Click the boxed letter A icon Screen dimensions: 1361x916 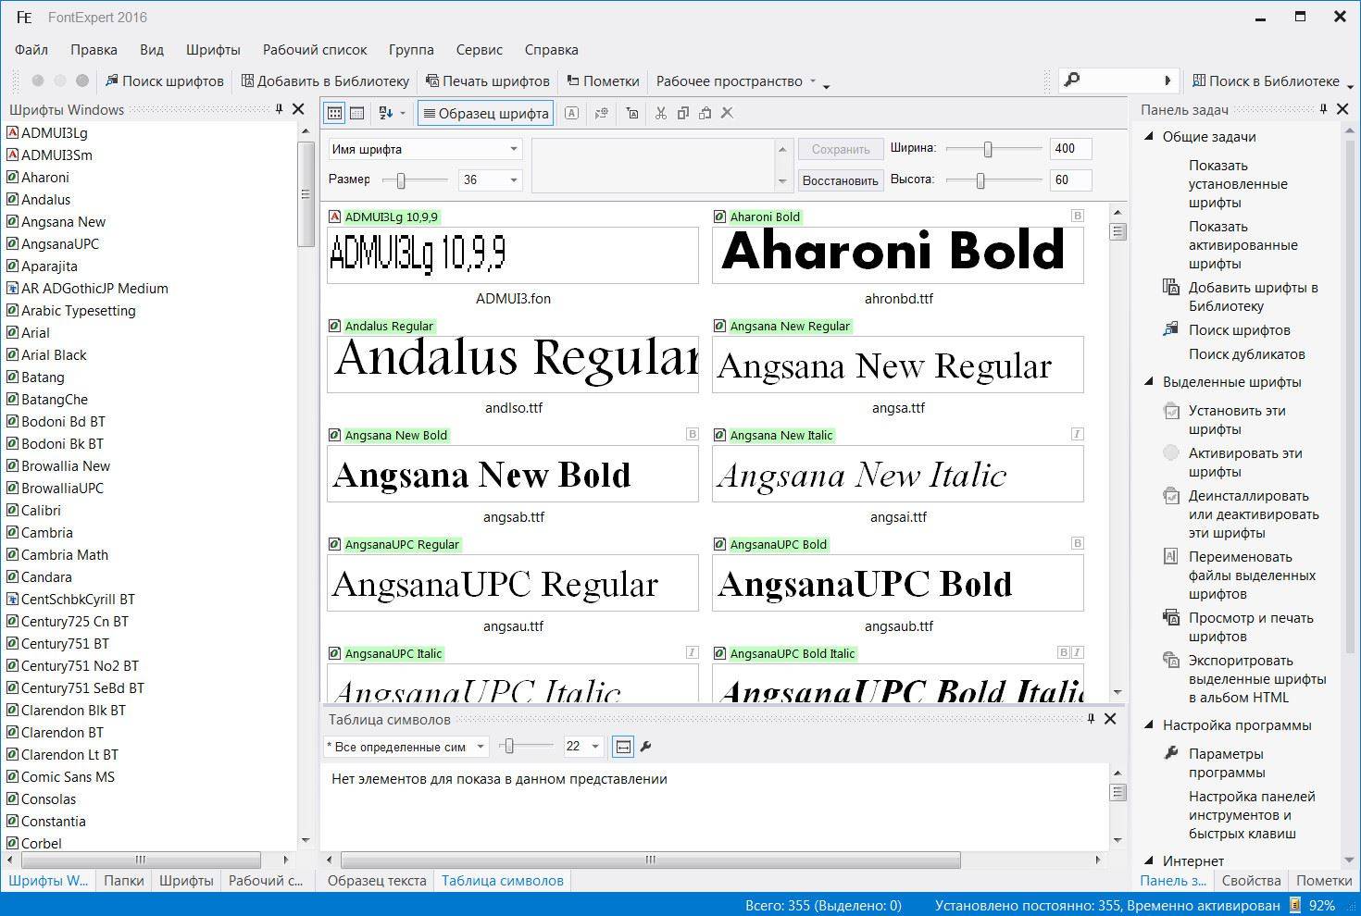(x=571, y=113)
